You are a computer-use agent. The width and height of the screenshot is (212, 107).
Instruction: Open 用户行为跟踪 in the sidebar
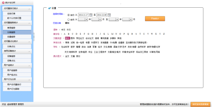[13, 89]
